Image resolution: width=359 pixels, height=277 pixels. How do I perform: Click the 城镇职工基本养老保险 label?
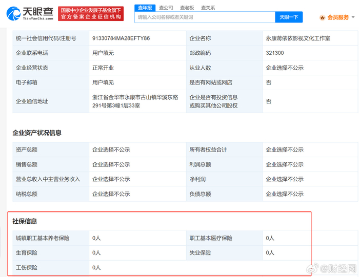(x=43, y=238)
